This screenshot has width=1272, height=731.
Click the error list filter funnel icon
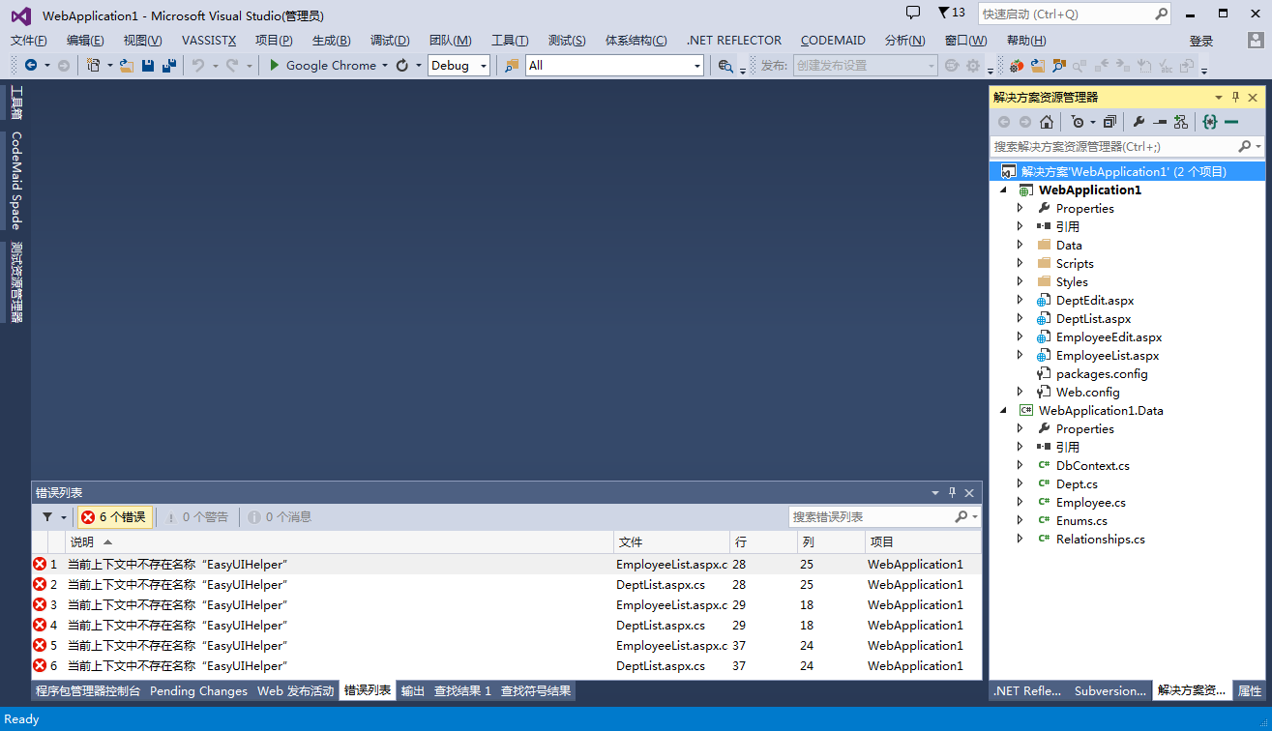point(47,517)
